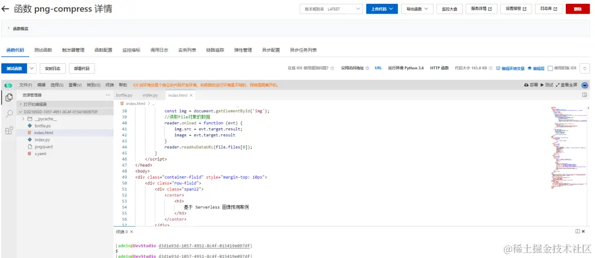Switch to the 函数代码 tab
Screen dimensions: 595x258
coord(15,50)
